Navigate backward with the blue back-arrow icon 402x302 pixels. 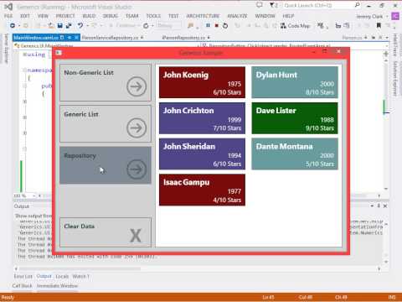[13, 25]
